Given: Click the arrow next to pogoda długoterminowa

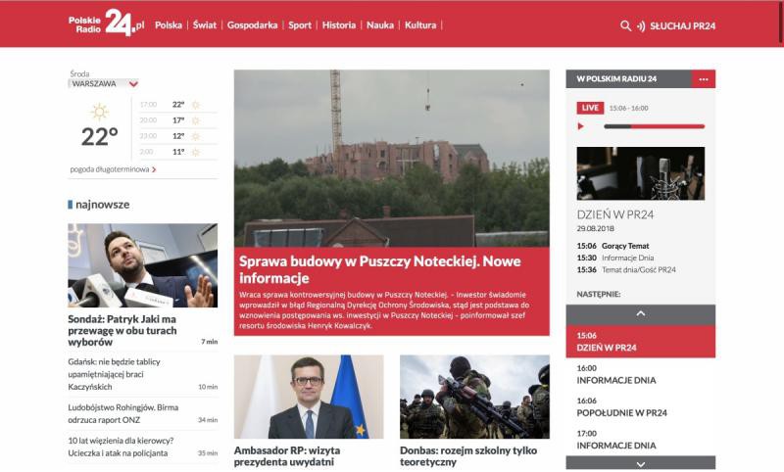Looking at the screenshot, I should click(155, 169).
